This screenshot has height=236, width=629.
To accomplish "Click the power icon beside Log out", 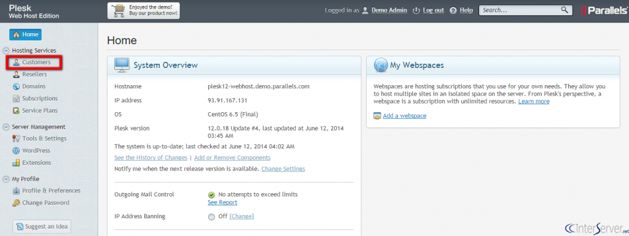I will pos(416,10).
